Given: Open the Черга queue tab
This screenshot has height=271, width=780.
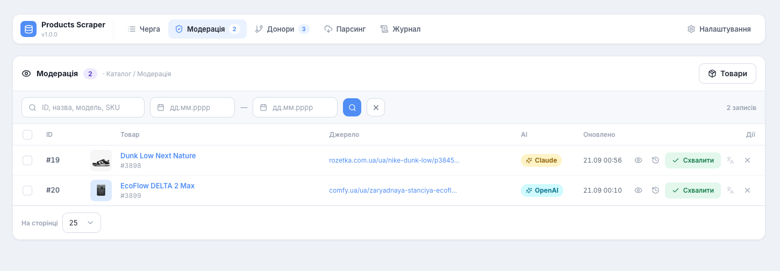Looking at the screenshot, I should 144,29.
